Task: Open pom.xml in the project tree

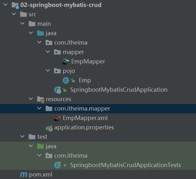Action: pos(41,174)
